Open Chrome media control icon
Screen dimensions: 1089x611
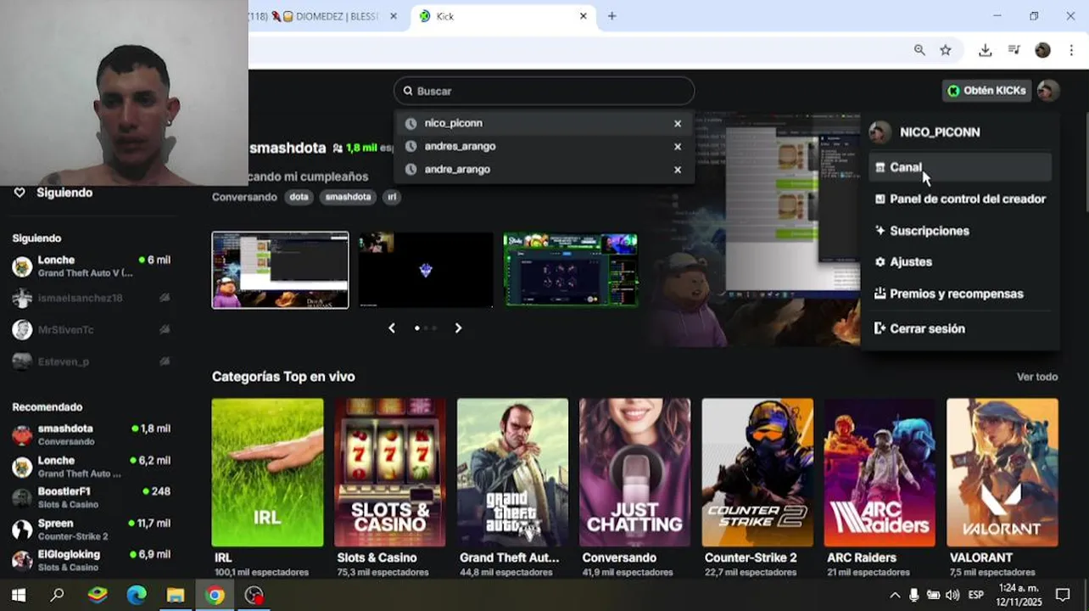tap(1014, 50)
